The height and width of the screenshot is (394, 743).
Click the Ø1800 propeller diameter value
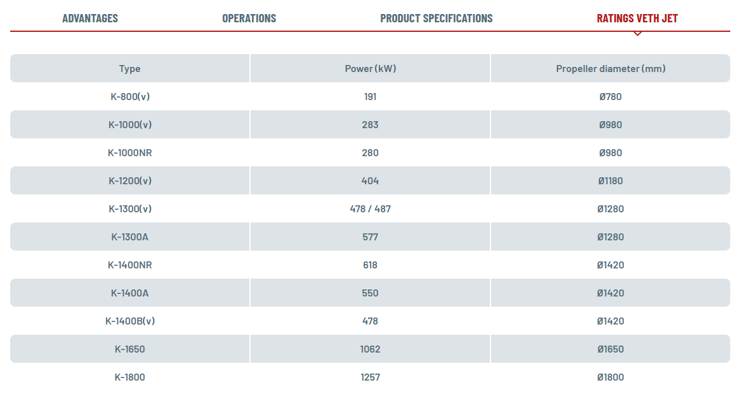pos(610,377)
